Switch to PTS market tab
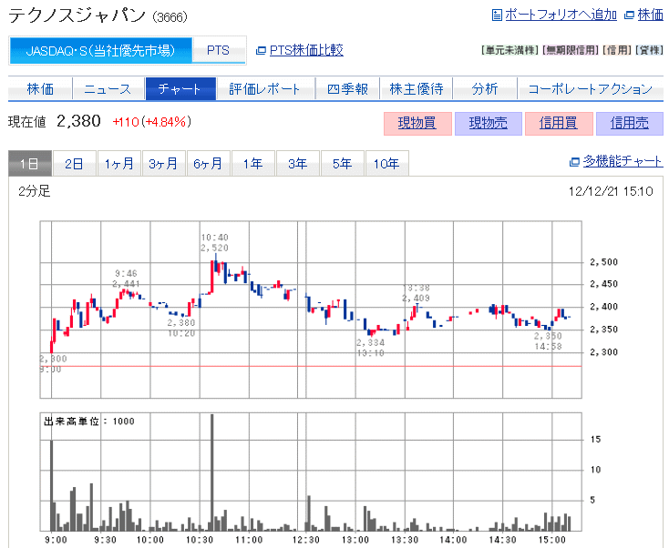The width and height of the screenshot is (669, 548). pos(219,51)
